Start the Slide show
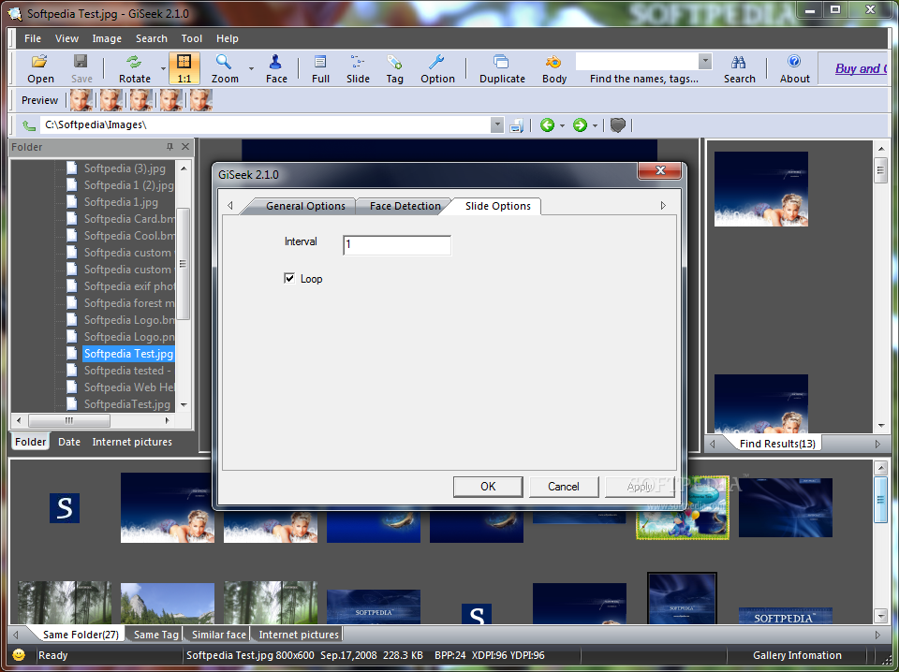The height and width of the screenshot is (672, 899). point(358,68)
